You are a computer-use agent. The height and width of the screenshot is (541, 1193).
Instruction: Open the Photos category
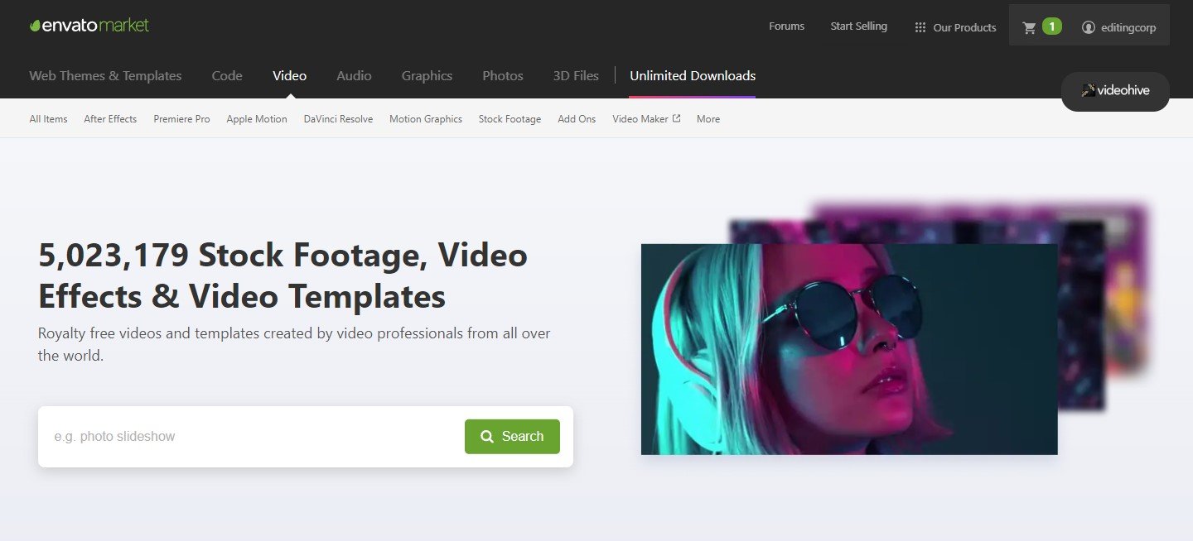click(x=503, y=75)
